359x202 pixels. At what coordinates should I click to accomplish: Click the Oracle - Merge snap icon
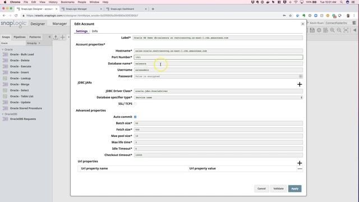pos(5,84)
